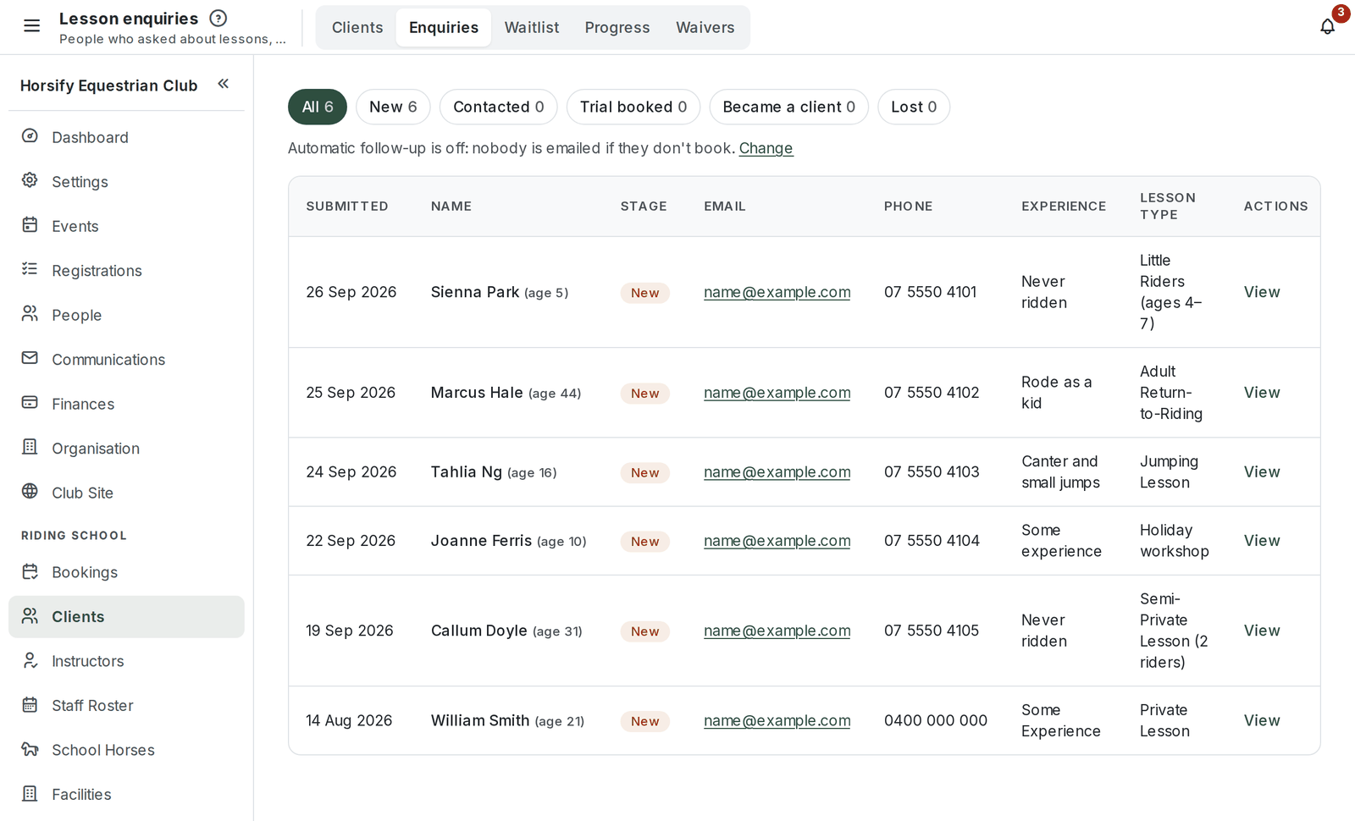The height and width of the screenshot is (821, 1355).
Task: View Sienna Park's enquiry
Action: [1262, 292]
